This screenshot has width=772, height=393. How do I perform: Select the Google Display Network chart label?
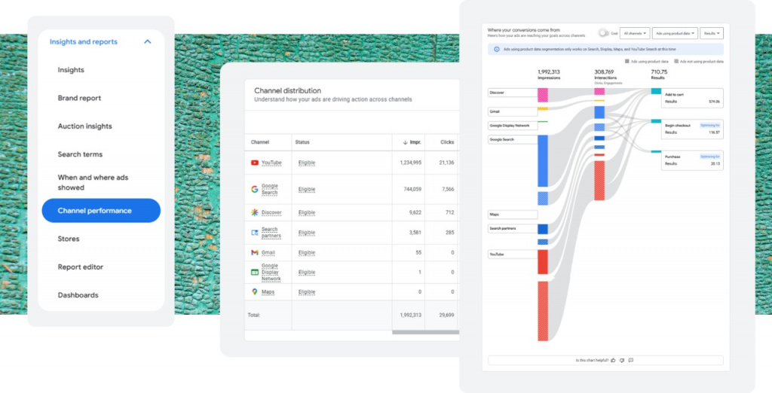513,126
